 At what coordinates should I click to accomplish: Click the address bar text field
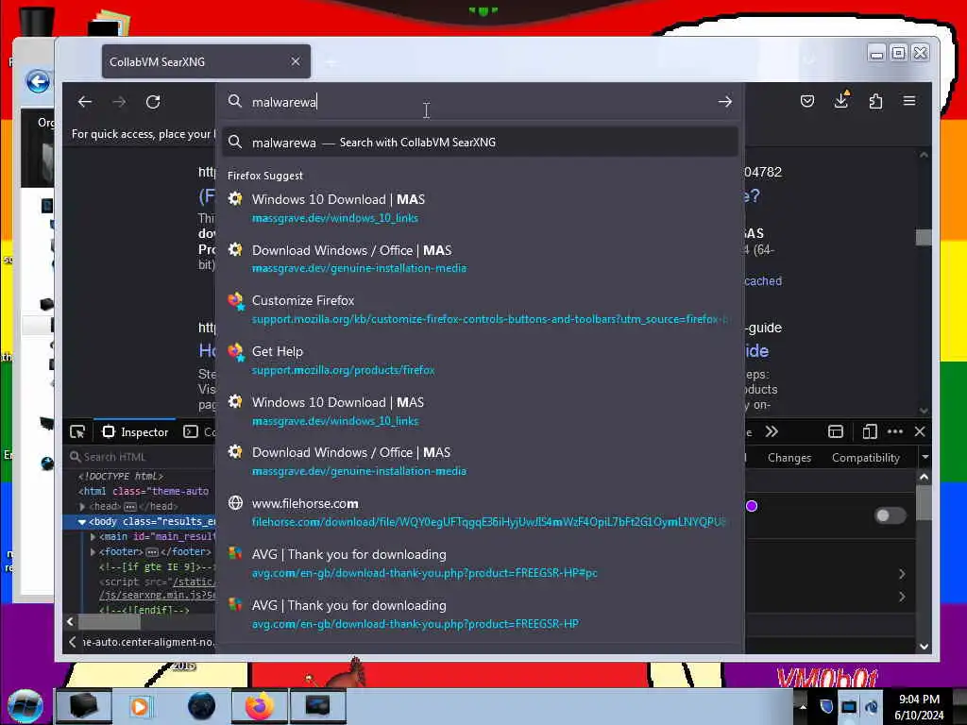coord(481,102)
